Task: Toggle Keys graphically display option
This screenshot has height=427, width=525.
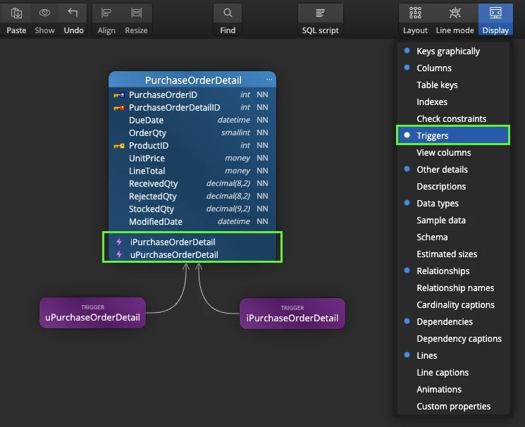Action: click(x=453, y=51)
